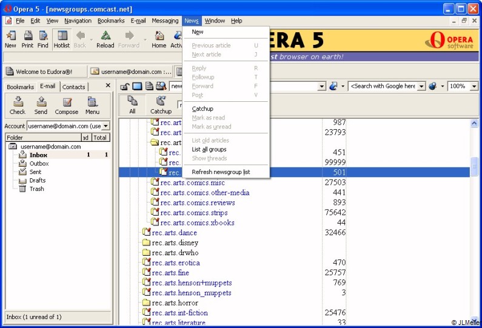Click the All newsgroups icon
This screenshot has width=482, height=328.
coord(133,101)
